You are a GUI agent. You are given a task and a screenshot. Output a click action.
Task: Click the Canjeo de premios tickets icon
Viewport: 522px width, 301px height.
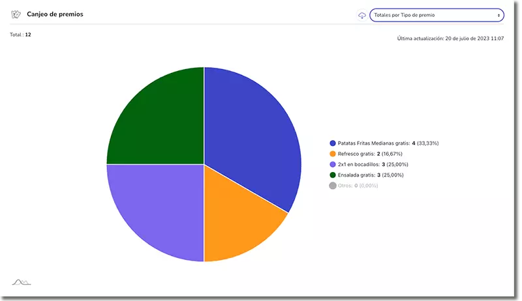tap(16, 14)
